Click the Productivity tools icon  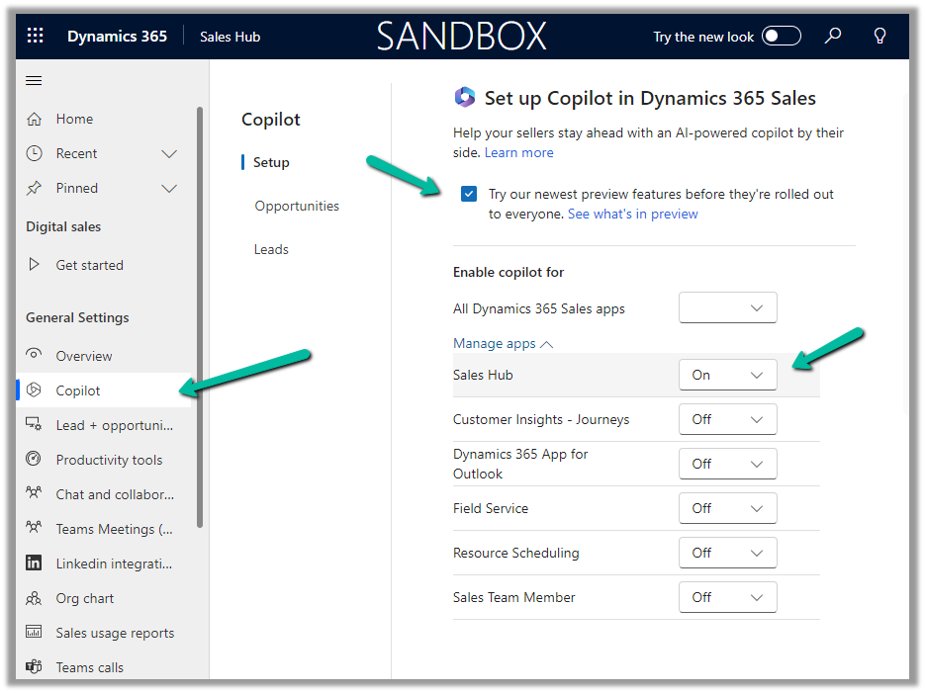pos(35,460)
